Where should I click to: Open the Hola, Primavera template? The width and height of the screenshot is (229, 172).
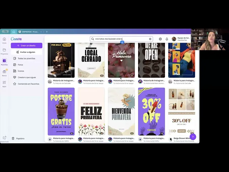point(121,60)
